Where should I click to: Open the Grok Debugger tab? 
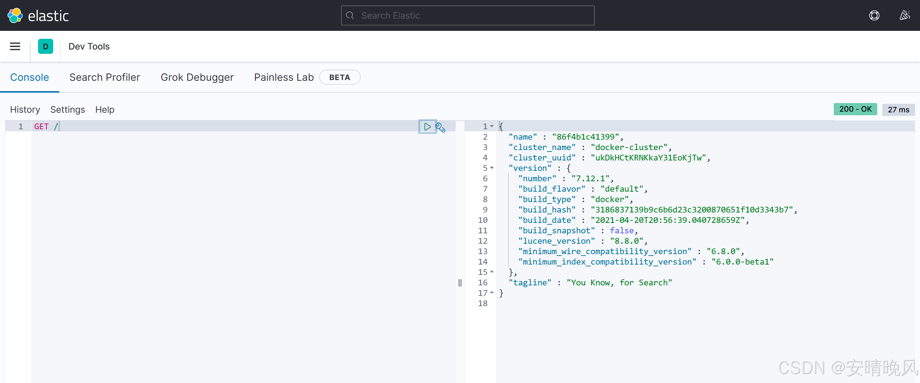coord(197,77)
